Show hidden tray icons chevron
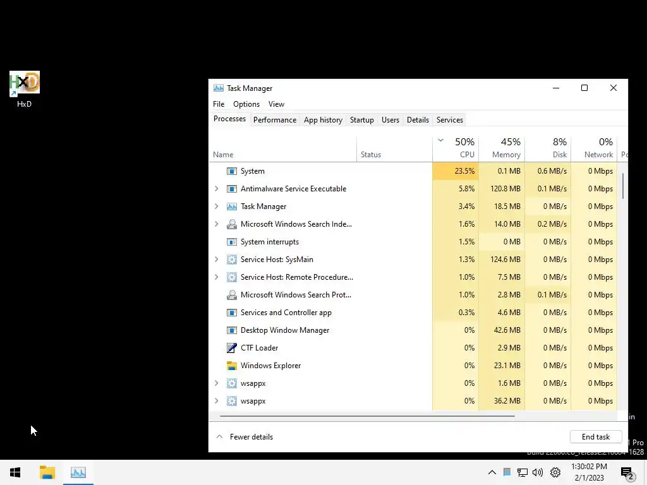 [492, 472]
